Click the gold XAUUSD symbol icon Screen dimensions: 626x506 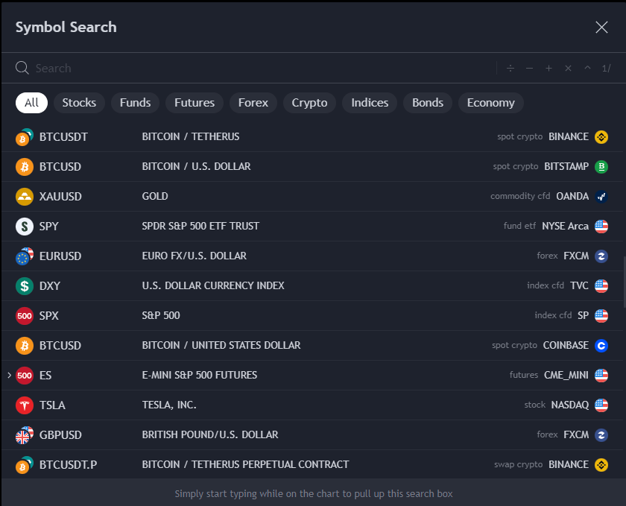(x=25, y=197)
